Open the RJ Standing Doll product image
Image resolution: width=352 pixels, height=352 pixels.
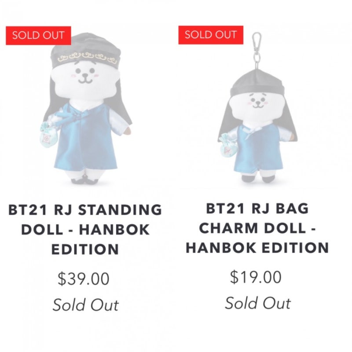(86, 108)
